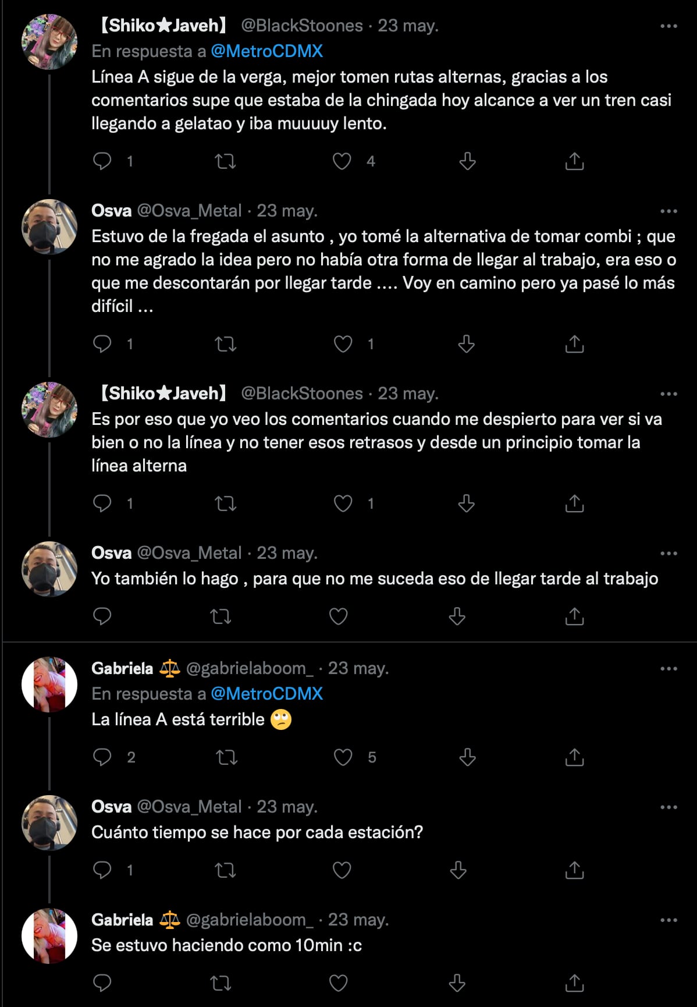Retweet Osva's tweet about taking the combi

(x=226, y=344)
